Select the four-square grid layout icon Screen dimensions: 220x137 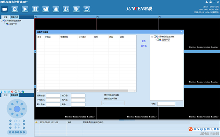35,9
